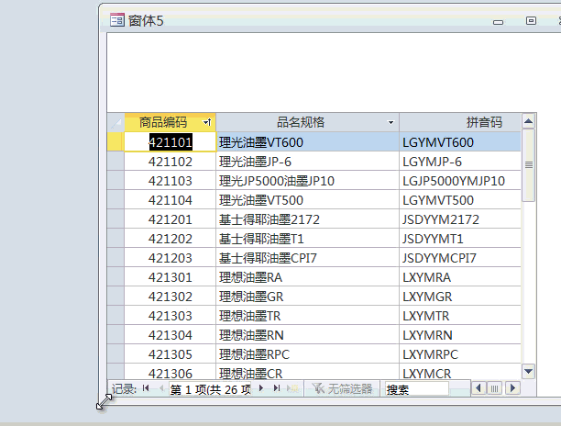This screenshot has height=426, width=561.
Task: Minimize the 窗体5 form window
Action: tap(498, 22)
